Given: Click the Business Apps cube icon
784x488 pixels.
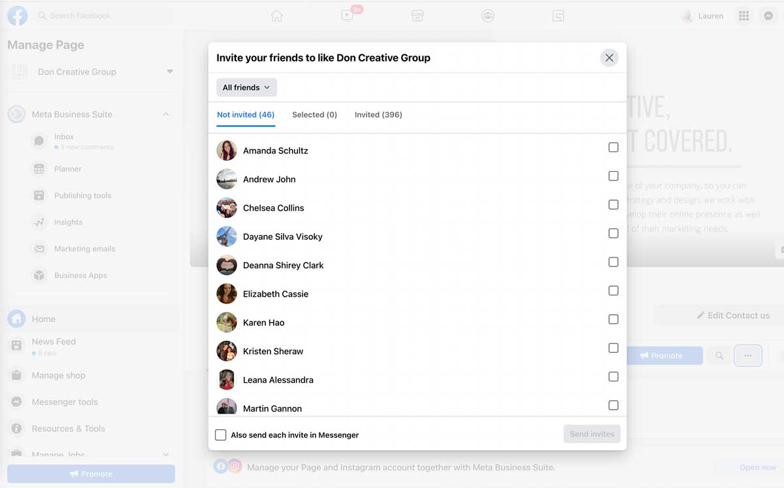Looking at the screenshot, I should [x=39, y=276].
